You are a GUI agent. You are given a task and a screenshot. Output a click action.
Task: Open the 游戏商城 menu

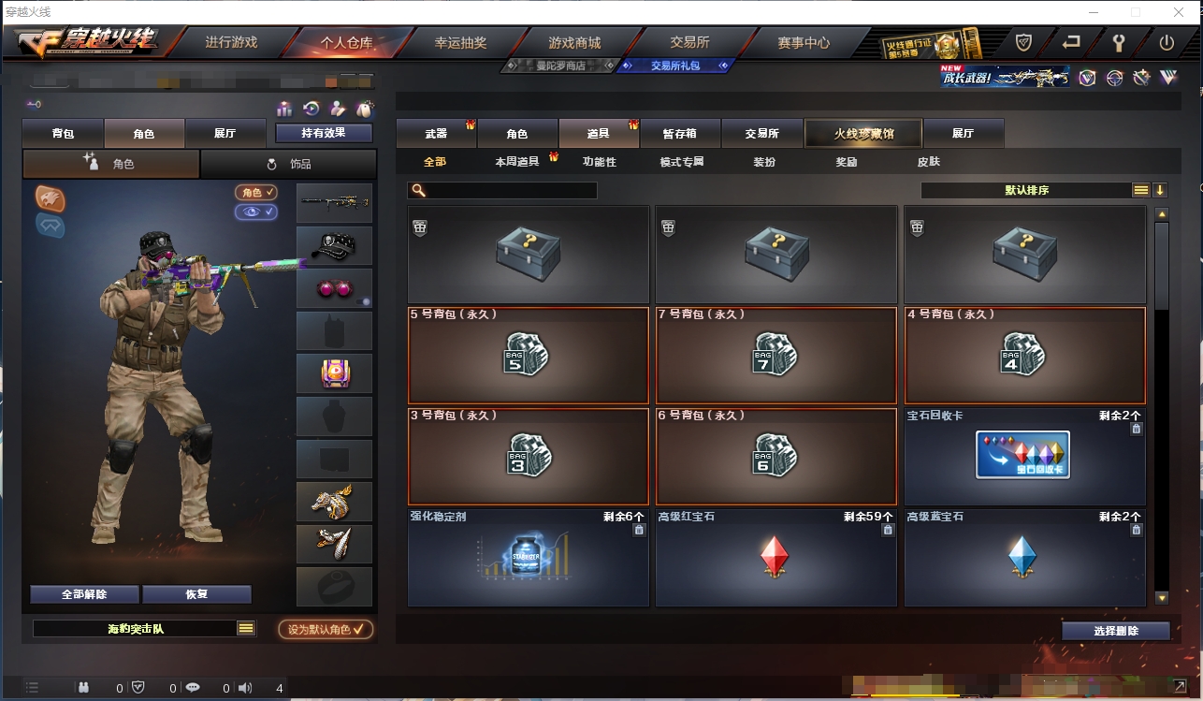[574, 43]
